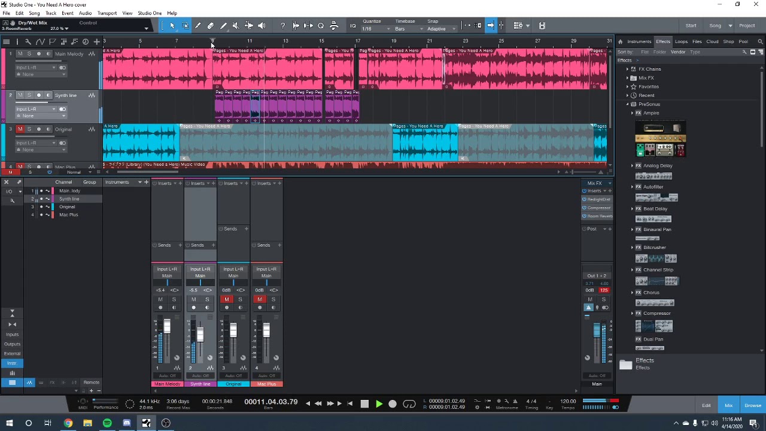Click the Browse view button

[753, 406]
